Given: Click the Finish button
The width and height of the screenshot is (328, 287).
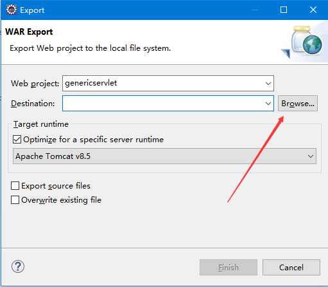Looking at the screenshot, I should (229, 267).
